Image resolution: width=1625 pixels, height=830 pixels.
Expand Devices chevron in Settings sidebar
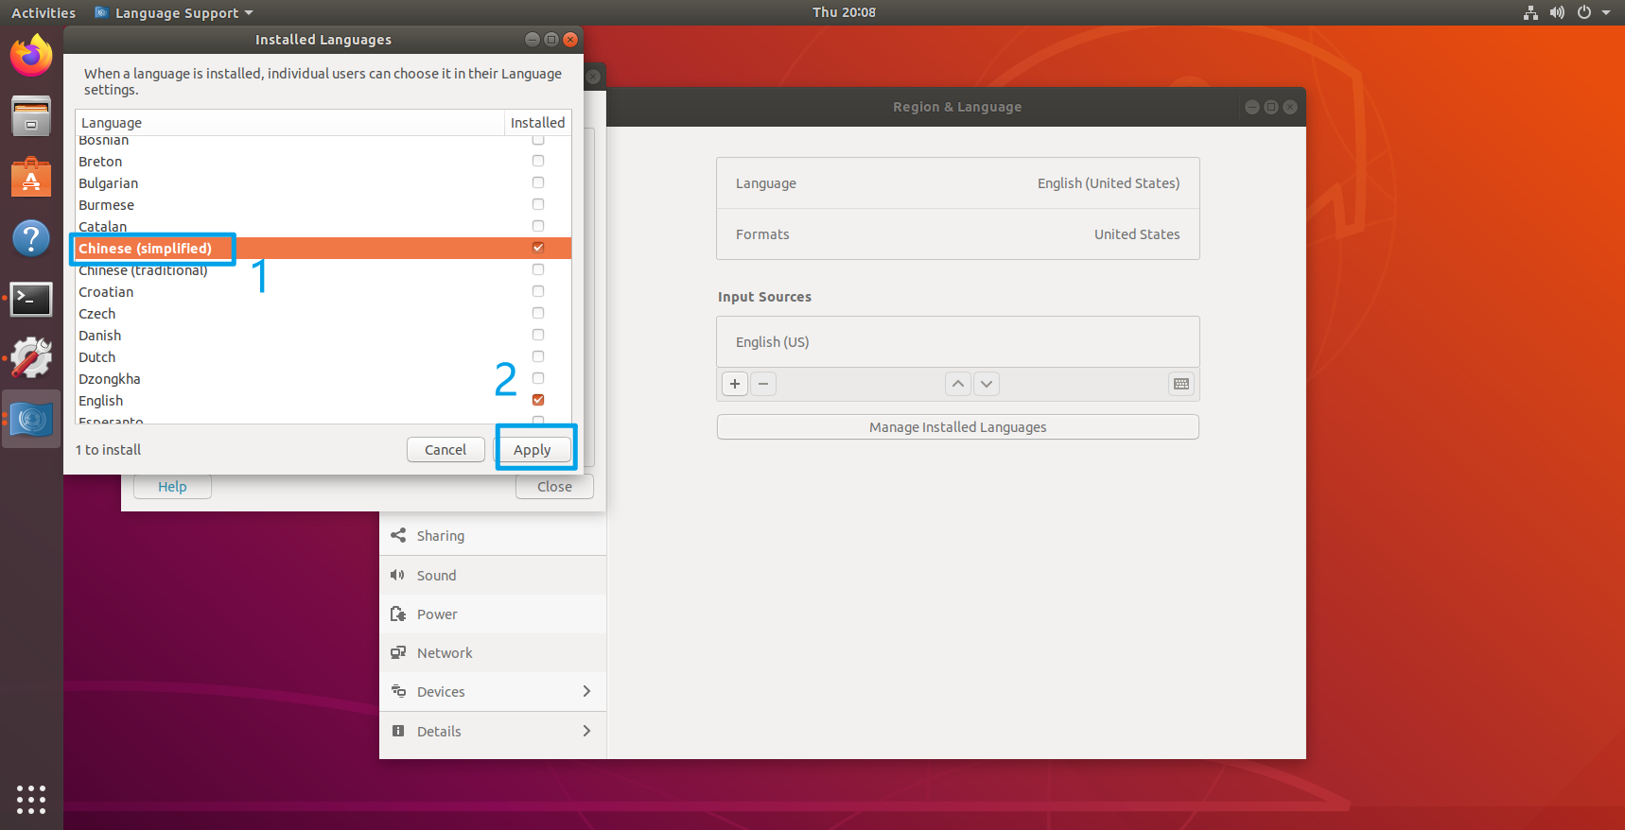click(x=586, y=691)
